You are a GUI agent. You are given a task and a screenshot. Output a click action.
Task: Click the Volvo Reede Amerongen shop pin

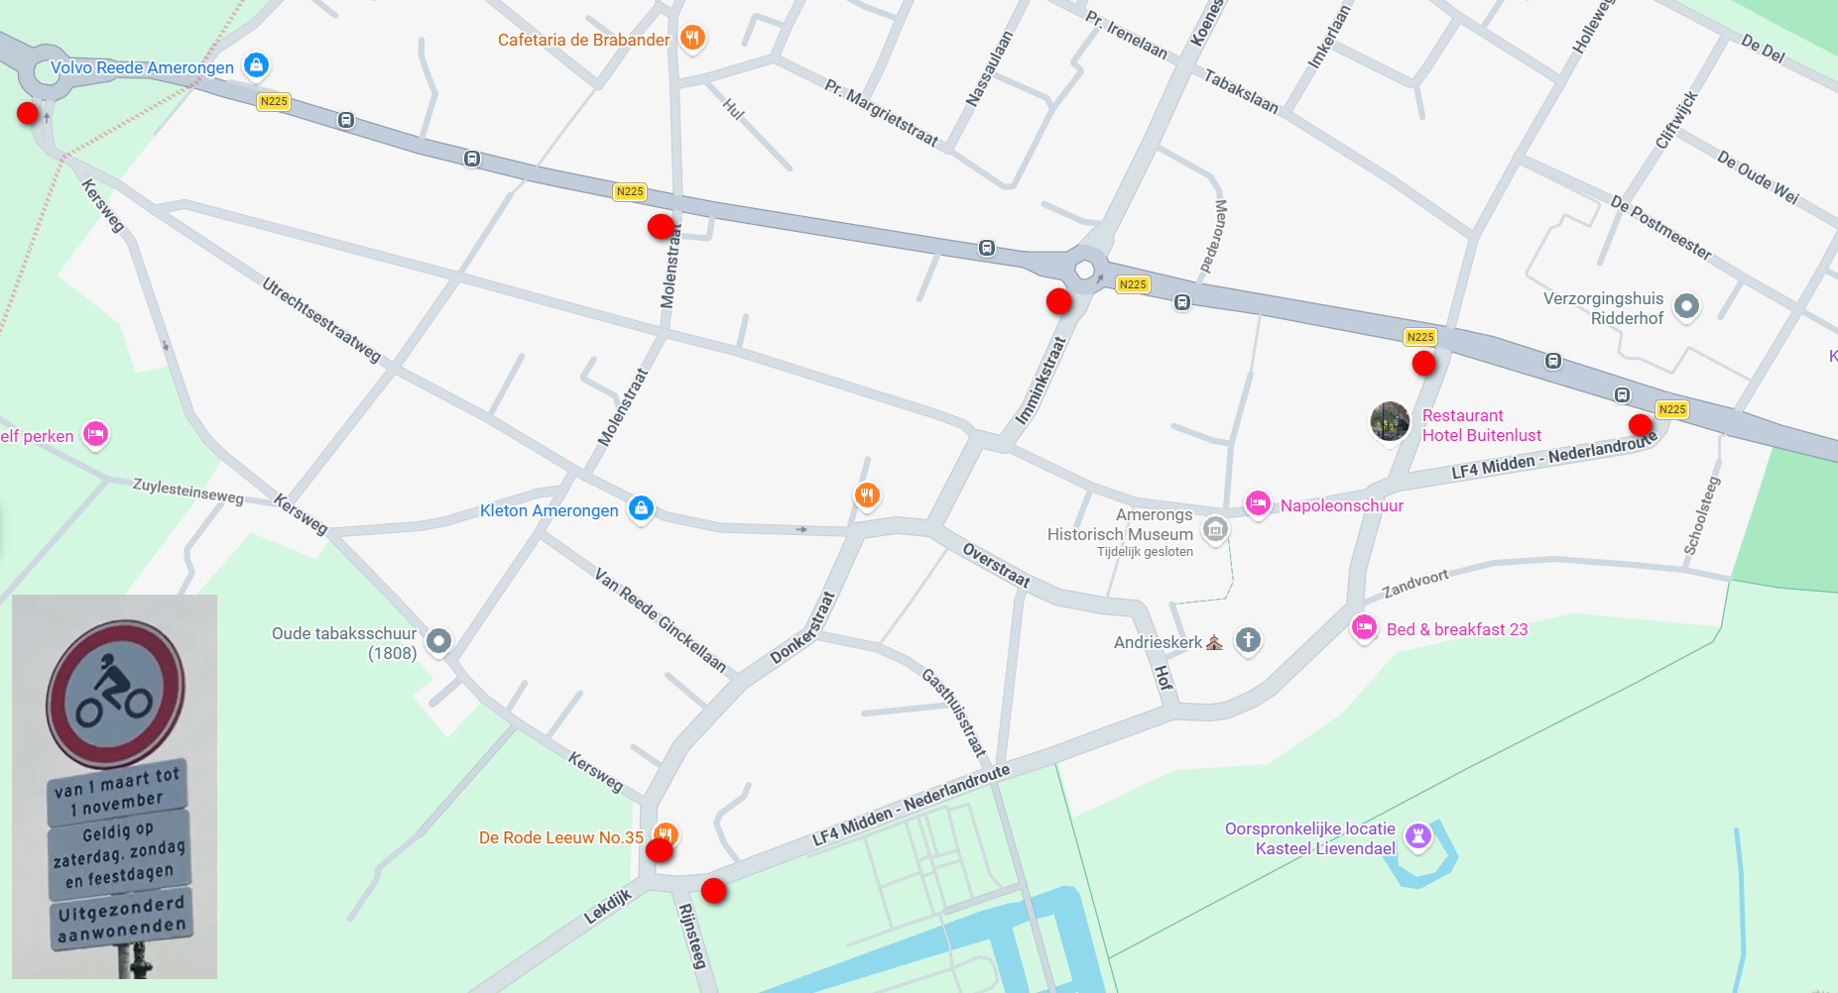[x=256, y=65]
